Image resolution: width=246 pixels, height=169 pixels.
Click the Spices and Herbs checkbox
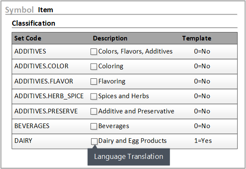94,97
